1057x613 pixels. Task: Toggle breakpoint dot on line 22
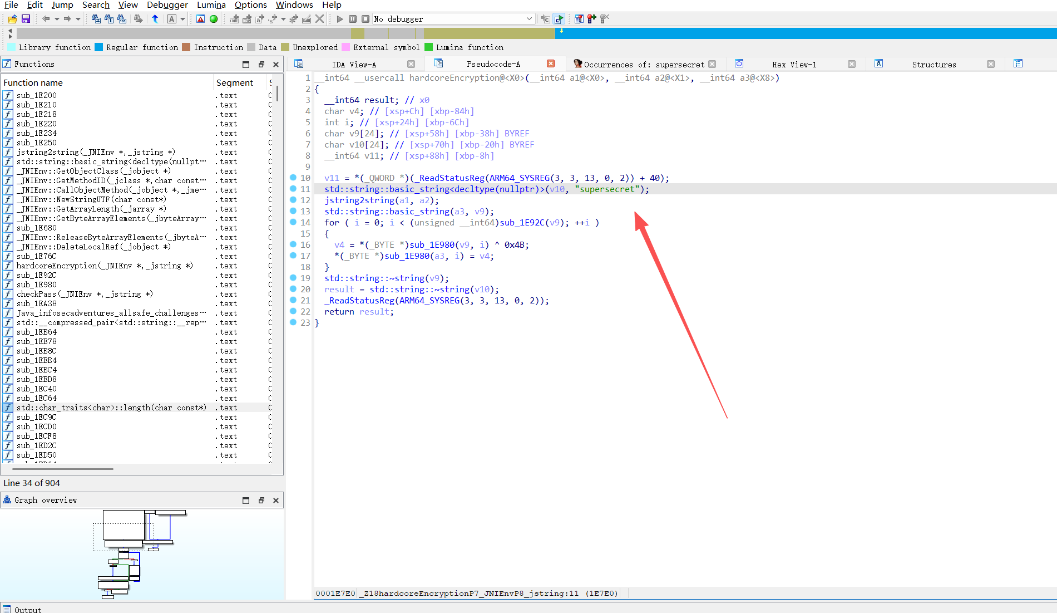tap(293, 311)
